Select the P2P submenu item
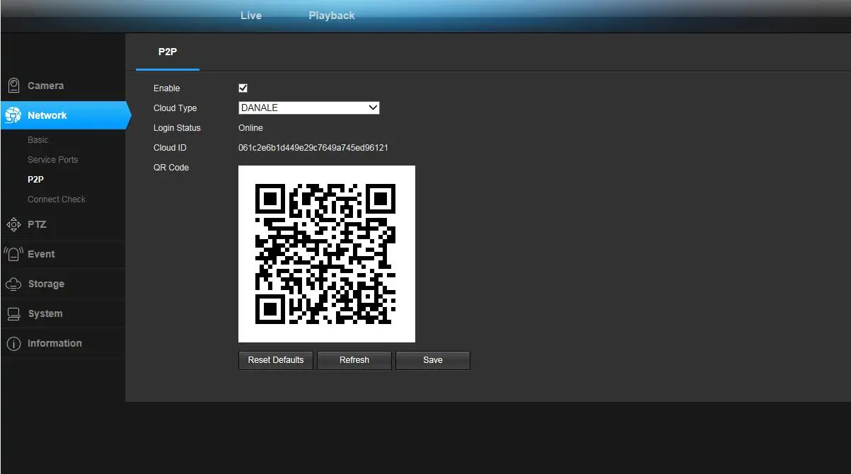 [35, 180]
